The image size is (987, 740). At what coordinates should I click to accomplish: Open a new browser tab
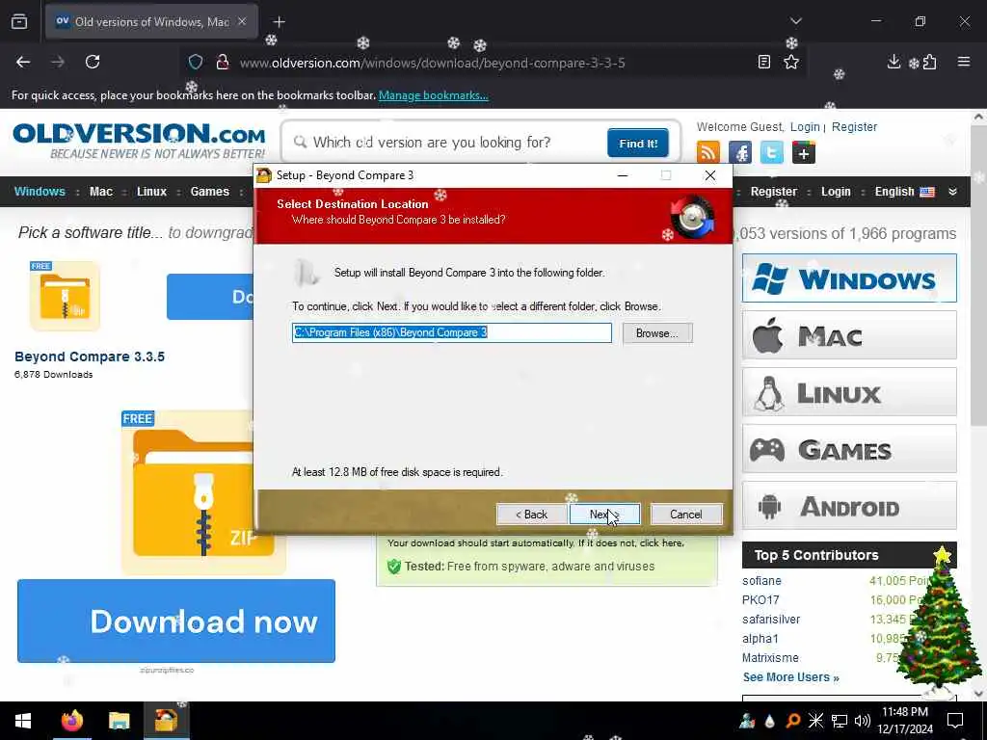(279, 22)
